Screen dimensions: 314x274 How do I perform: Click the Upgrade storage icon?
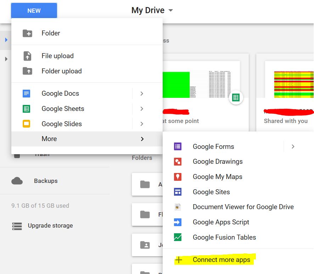click(x=17, y=226)
